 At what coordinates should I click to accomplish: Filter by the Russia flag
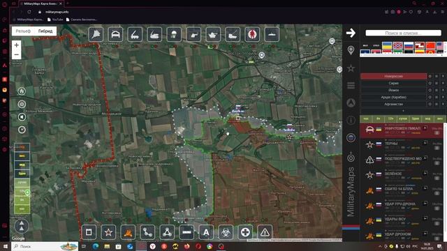pyautogui.click(x=409, y=45)
